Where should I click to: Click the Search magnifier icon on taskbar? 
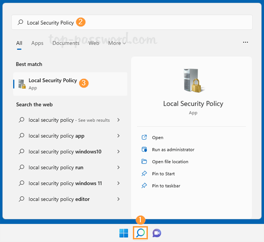(140, 233)
